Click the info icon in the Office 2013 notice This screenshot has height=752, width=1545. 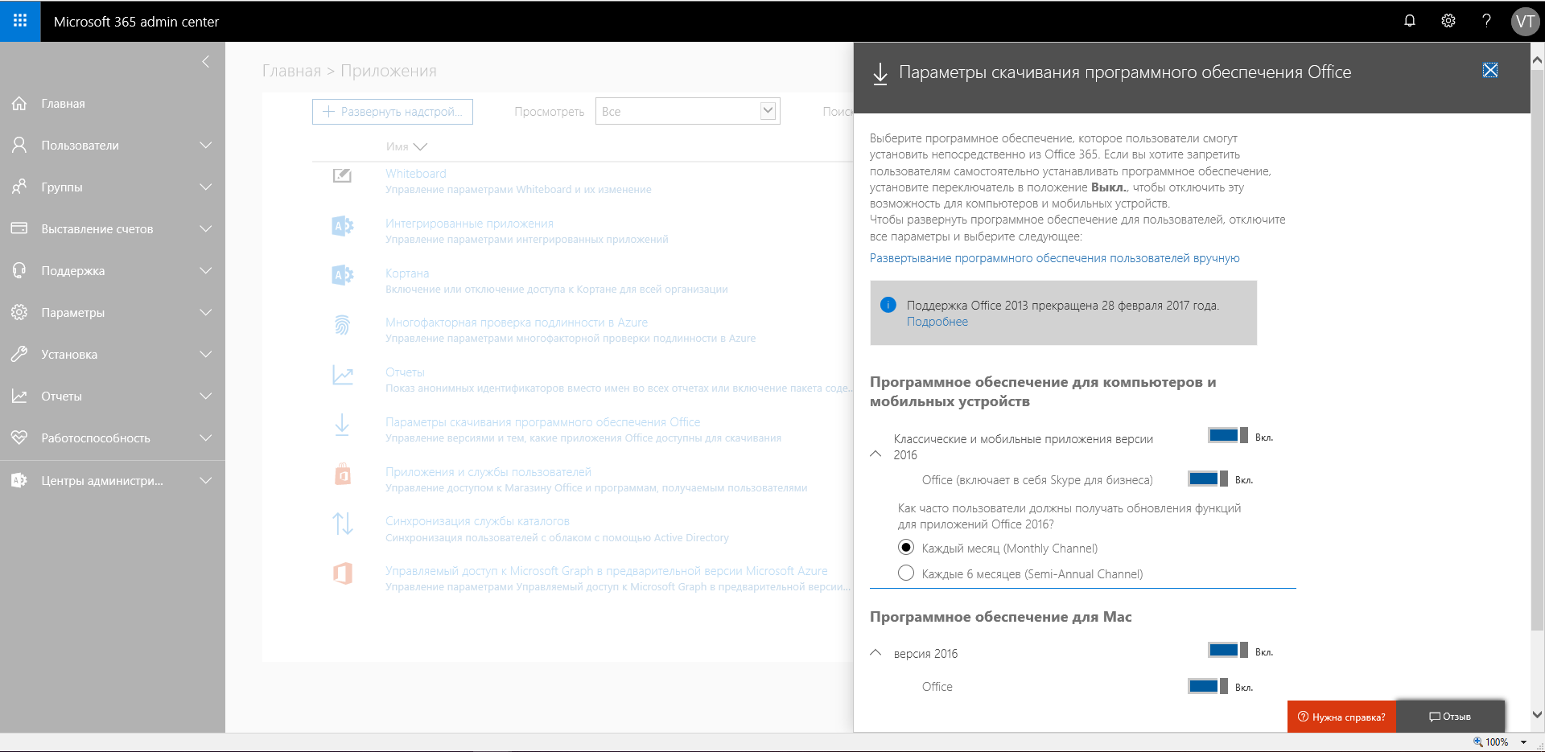click(x=888, y=305)
